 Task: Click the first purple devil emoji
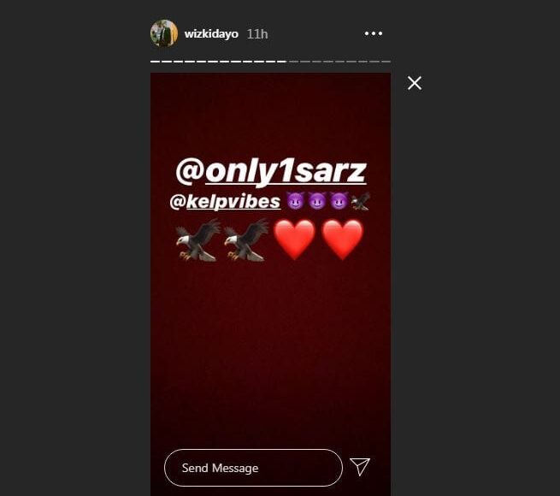(x=295, y=200)
